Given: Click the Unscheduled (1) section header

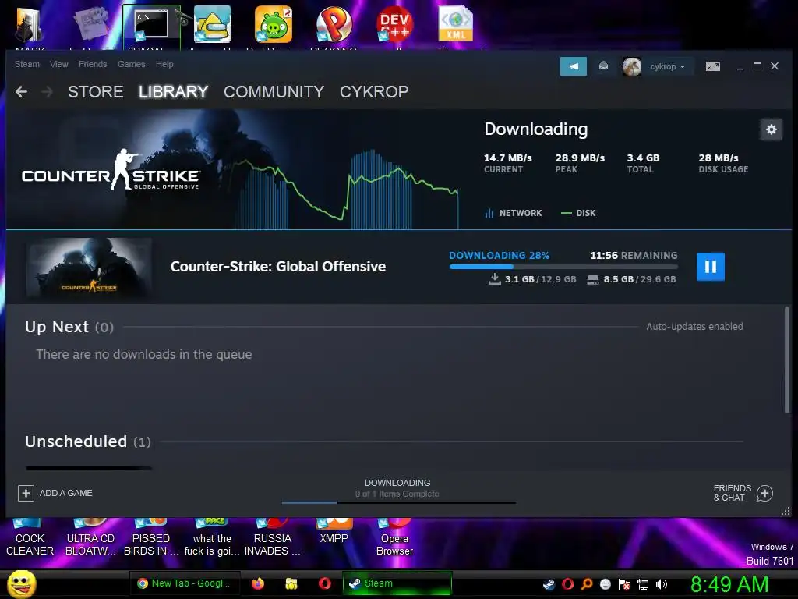Looking at the screenshot, I should click(88, 441).
